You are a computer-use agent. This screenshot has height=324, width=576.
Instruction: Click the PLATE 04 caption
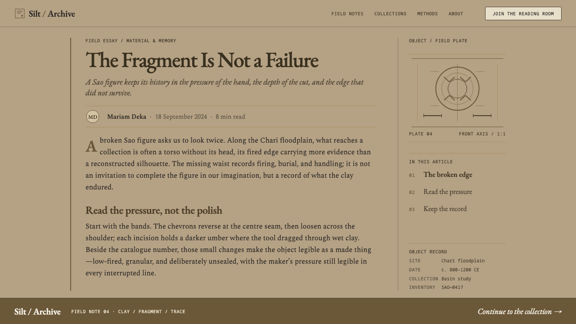421,134
